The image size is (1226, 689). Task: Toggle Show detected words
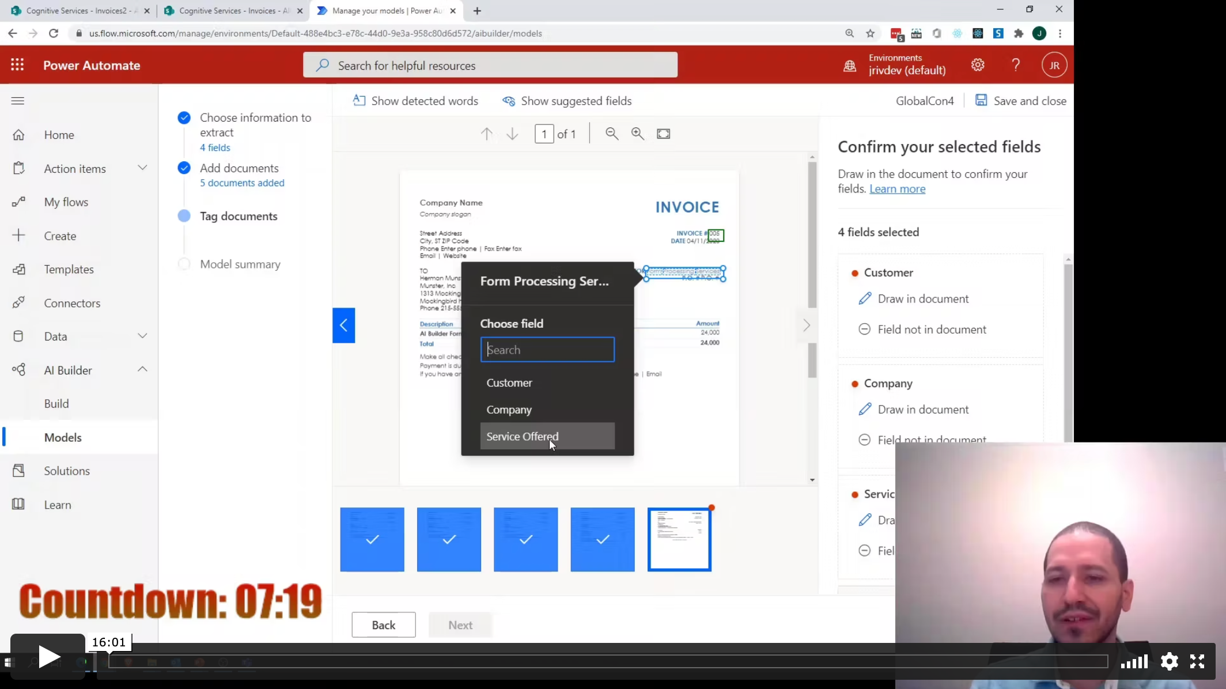415,101
